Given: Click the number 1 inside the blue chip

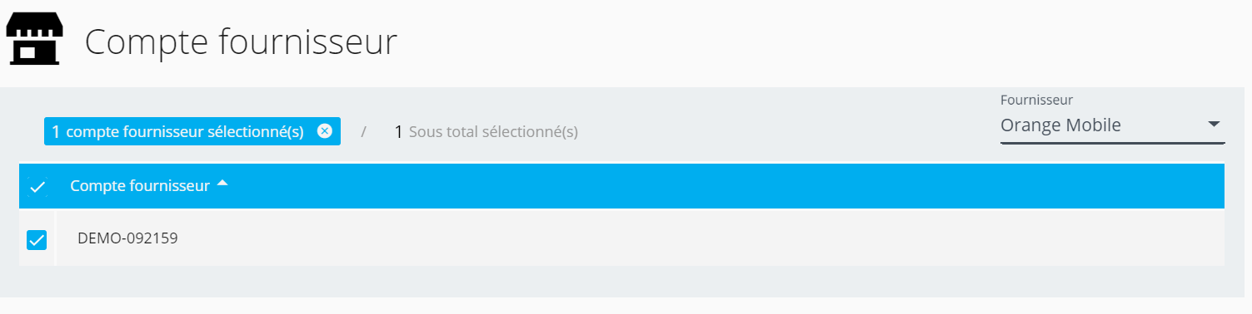Looking at the screenshot, I should tap(56, 131).
